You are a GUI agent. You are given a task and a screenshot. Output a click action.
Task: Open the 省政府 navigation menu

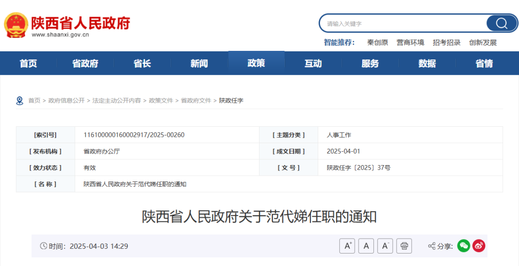[x=85, y=63]
